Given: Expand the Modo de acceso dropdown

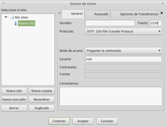Looking at the screenshot, I should pos(123,51).
